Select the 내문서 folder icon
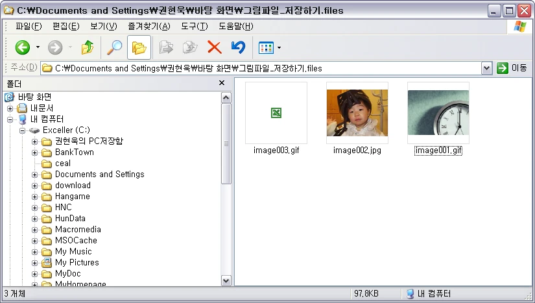The height and width of the screenshot is (303, 535). (22, 108)
